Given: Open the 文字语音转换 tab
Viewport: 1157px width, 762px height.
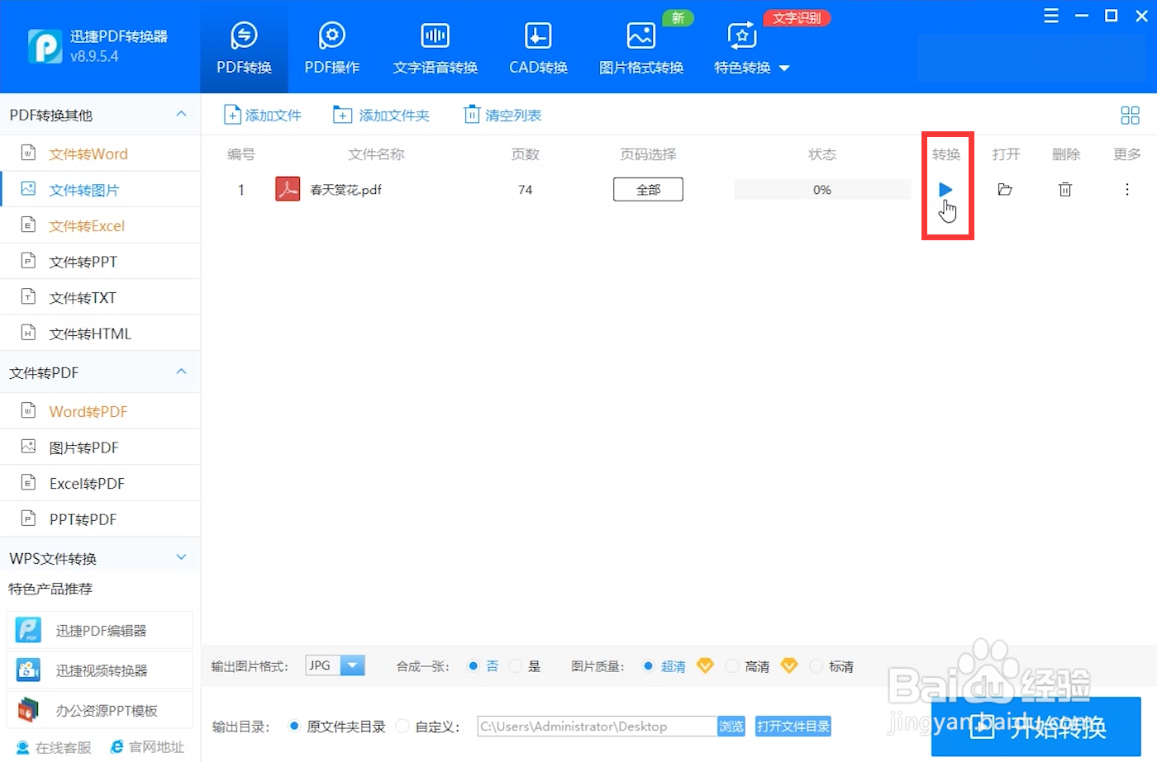Looking at the screenshot, I should [435, 47].
